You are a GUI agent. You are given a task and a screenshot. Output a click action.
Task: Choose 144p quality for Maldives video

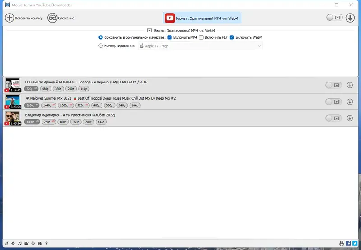135,105
